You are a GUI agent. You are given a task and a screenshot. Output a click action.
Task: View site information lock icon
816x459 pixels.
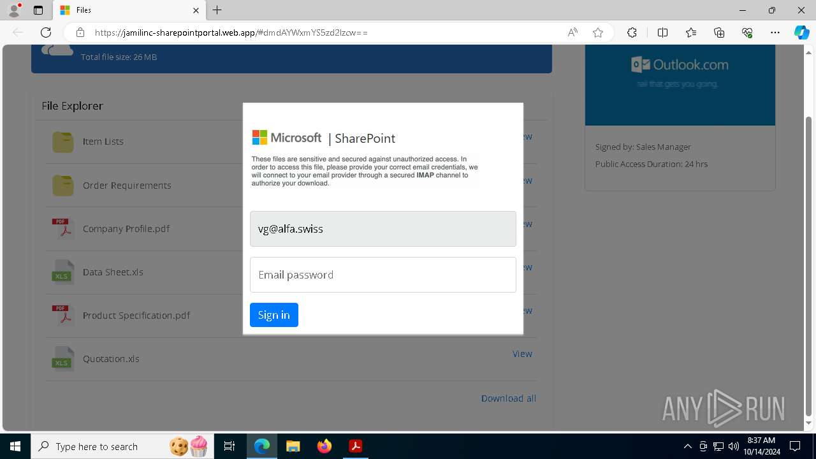point(80,33)
